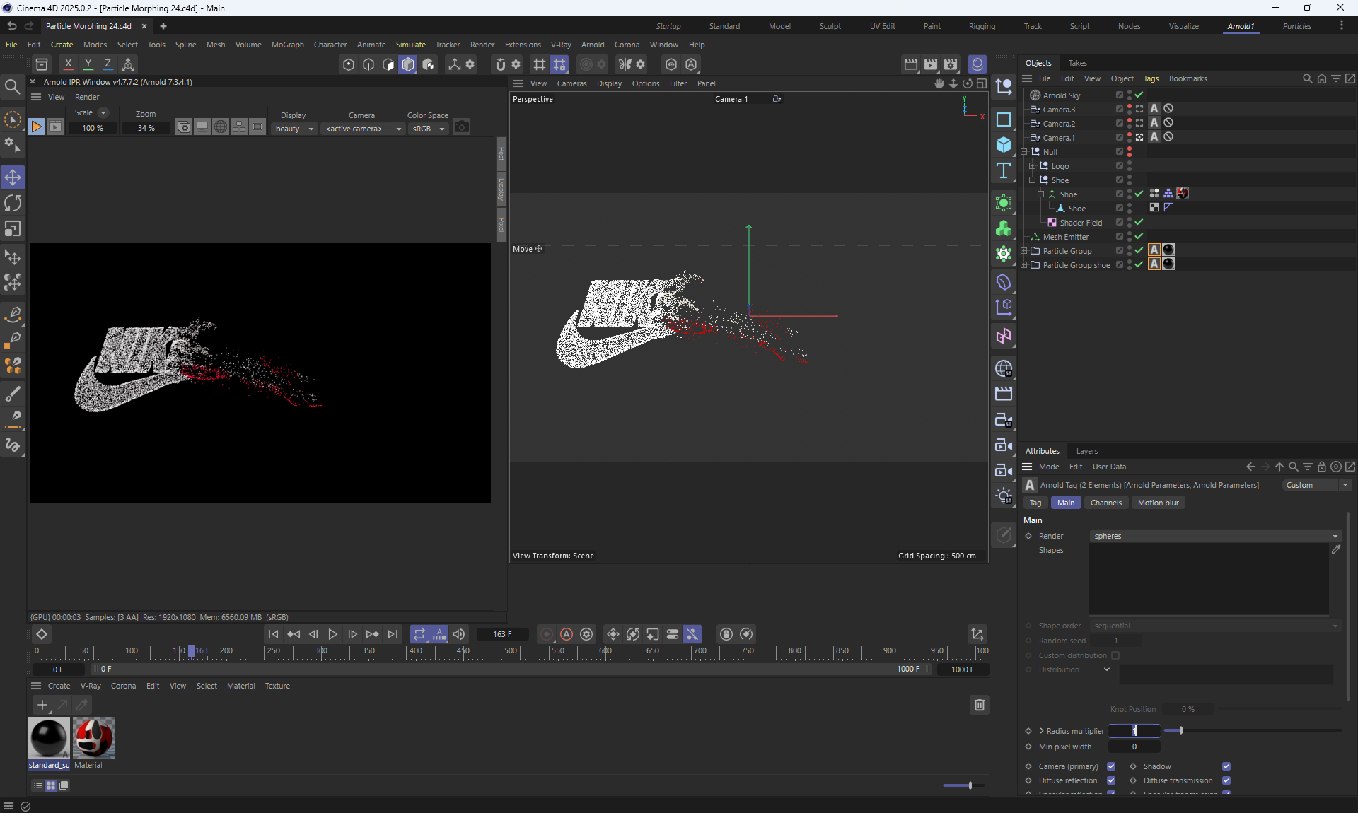Image resolution: width=1358 pixels, height=813 pixels.
Task: Uncheck the Camera (primary) checkbox
Action: pos(1111,766)
